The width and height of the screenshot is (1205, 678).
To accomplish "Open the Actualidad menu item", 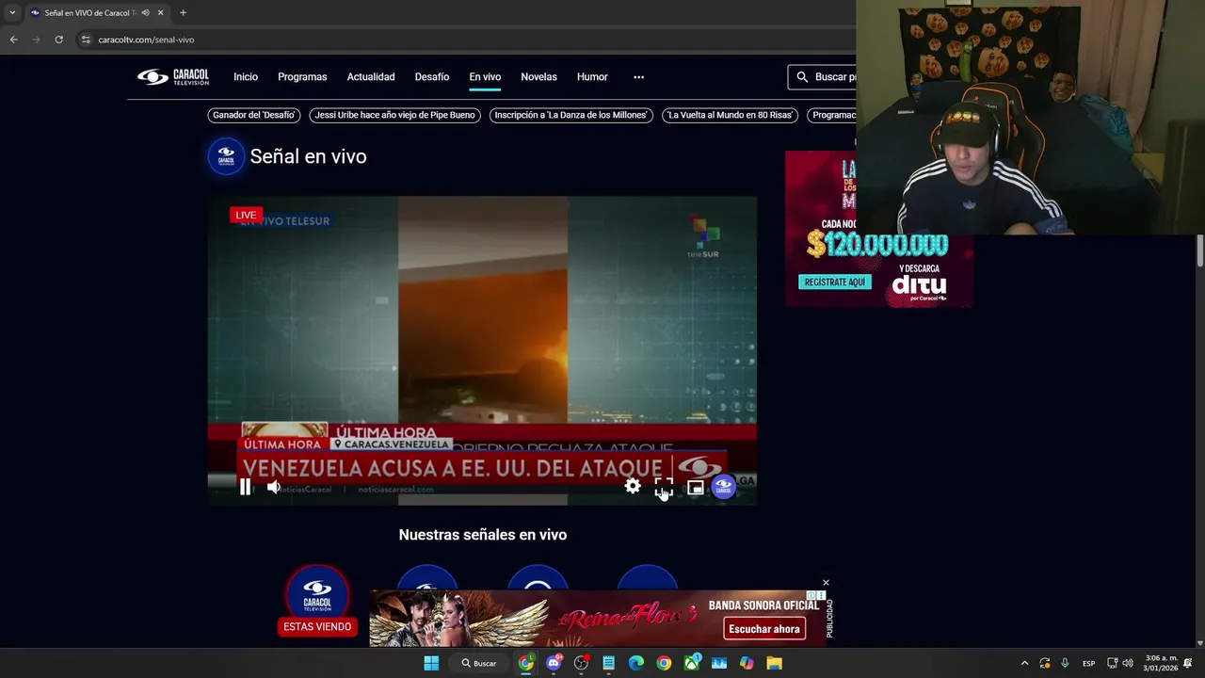I will click(x=371, y=77).
